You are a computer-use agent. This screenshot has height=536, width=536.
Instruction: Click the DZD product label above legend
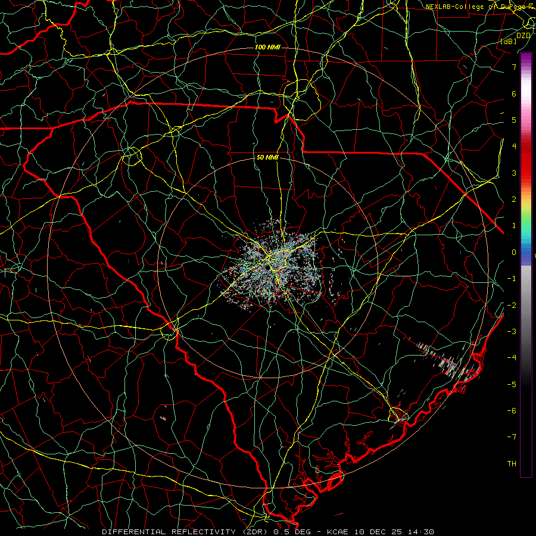523,35
